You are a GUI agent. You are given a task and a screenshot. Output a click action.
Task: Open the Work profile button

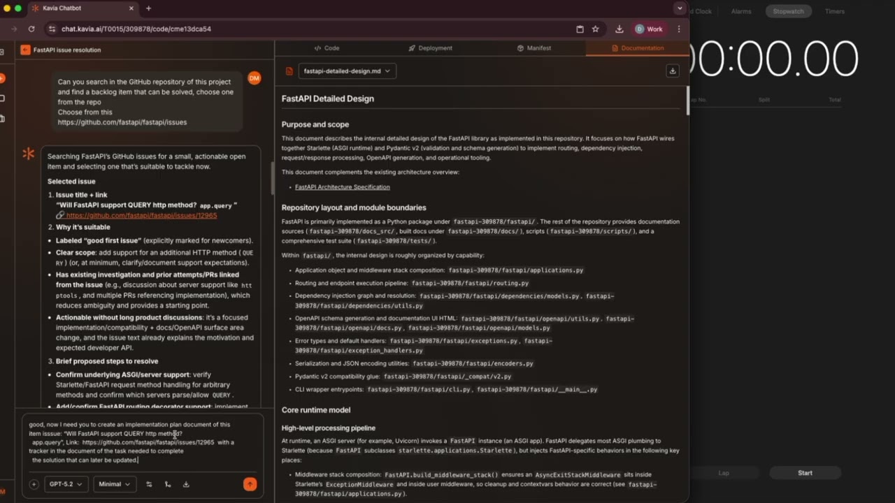[x=650, y=29]
